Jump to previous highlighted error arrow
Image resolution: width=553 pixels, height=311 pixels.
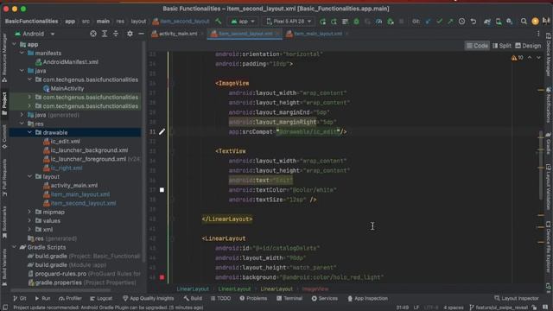point(530,58)
